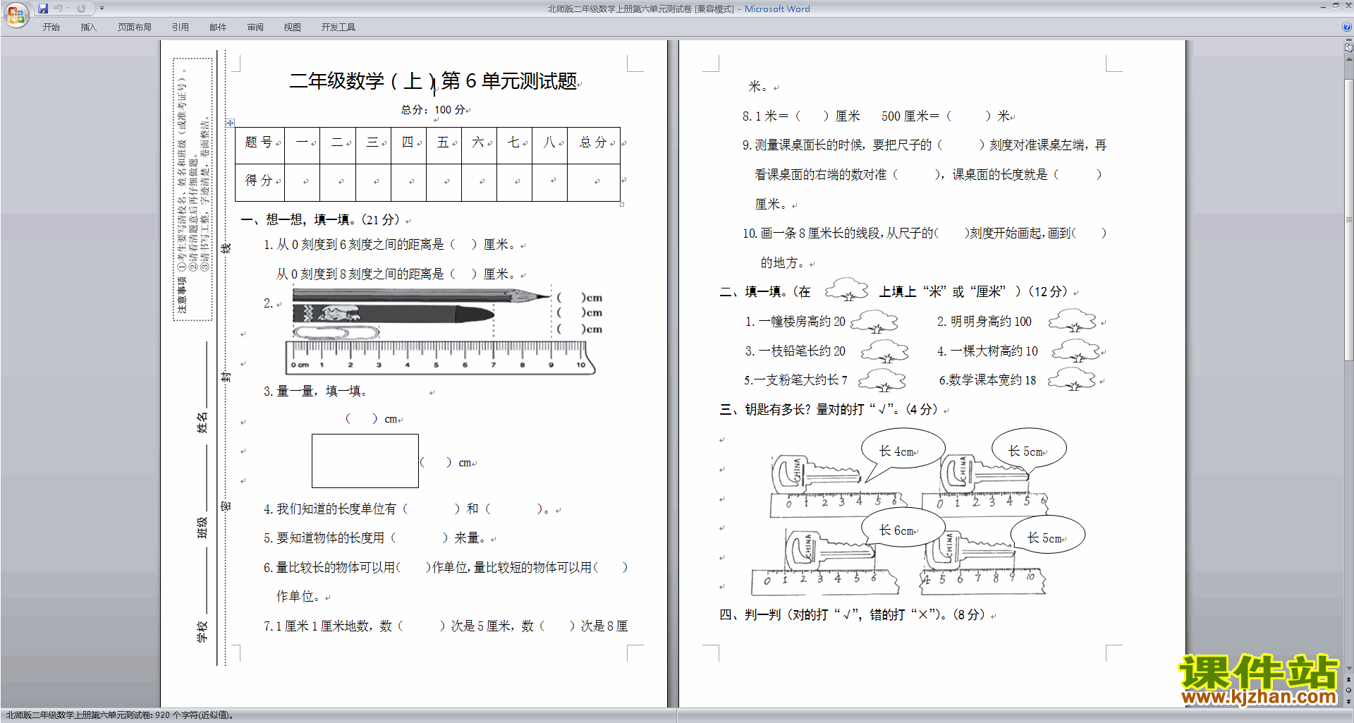Screen dimensions: 1354x723
Task: Click the Previous Page double-arrow button
Action: [x=1349, y=679]
